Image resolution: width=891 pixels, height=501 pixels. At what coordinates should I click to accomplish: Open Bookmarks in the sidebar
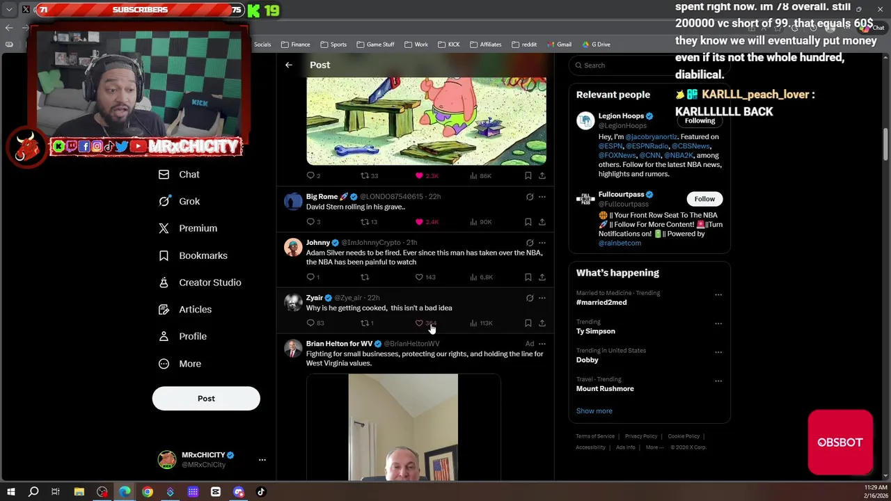point(193,255)
